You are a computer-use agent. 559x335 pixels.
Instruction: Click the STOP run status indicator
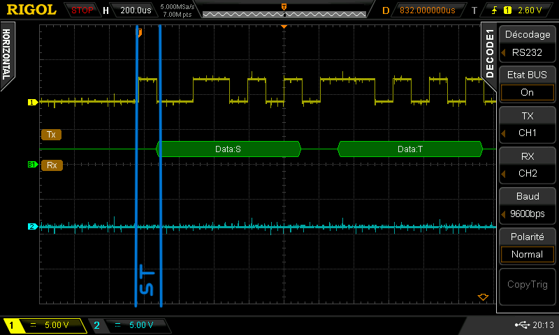click(82, 10)
